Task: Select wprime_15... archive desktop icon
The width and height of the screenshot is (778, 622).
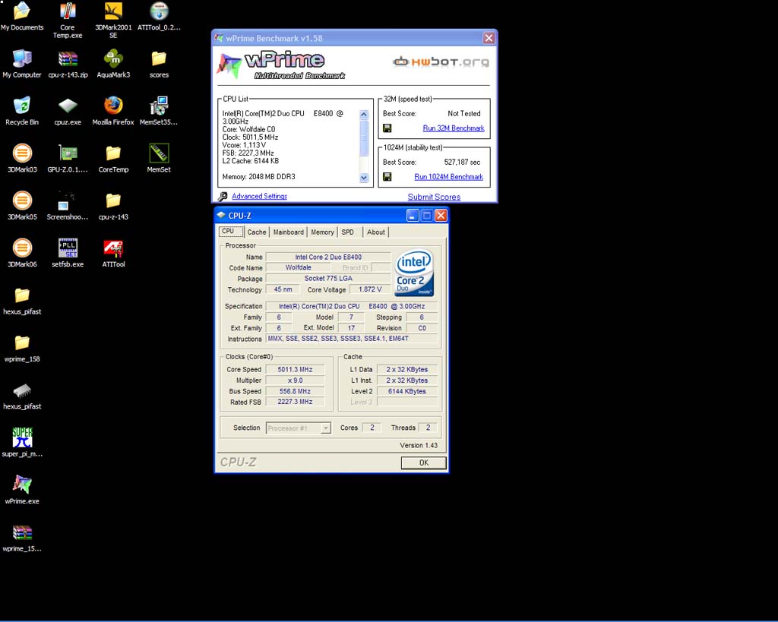Action: (22, 538)
